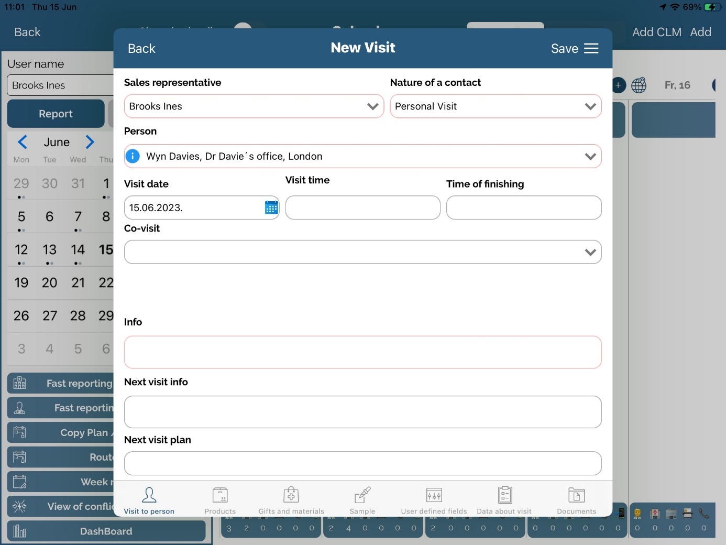Click the Report button in the sidebar
The image size is (726, 545).
coord(56,114)
